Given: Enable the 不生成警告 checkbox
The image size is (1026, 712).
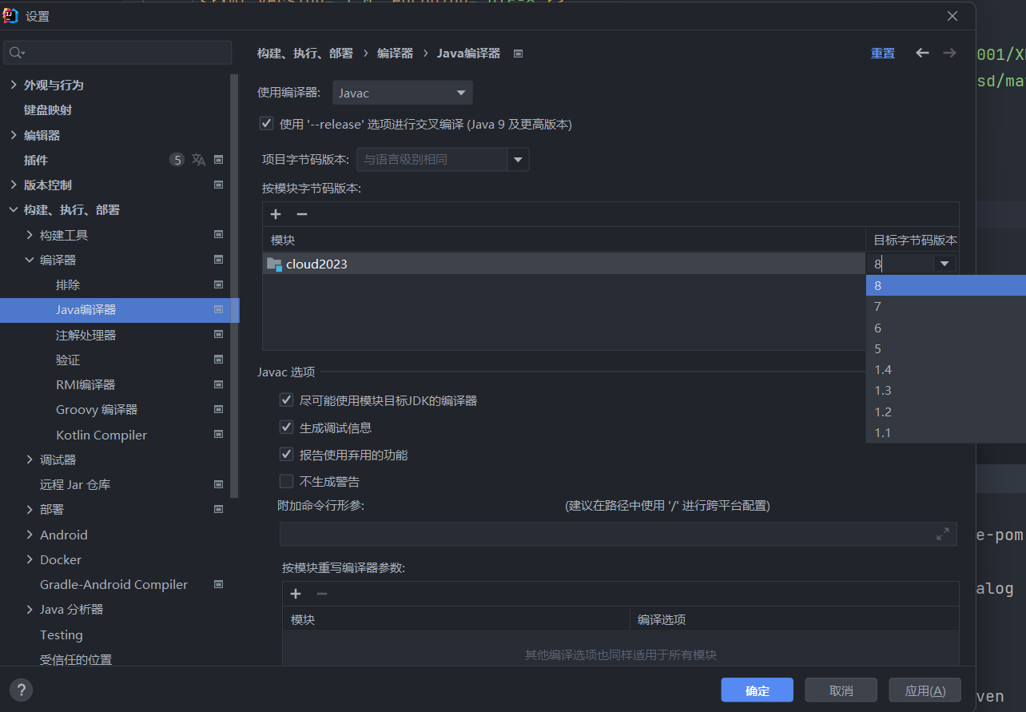Looking at the screenshot, I should coord(286,481).
